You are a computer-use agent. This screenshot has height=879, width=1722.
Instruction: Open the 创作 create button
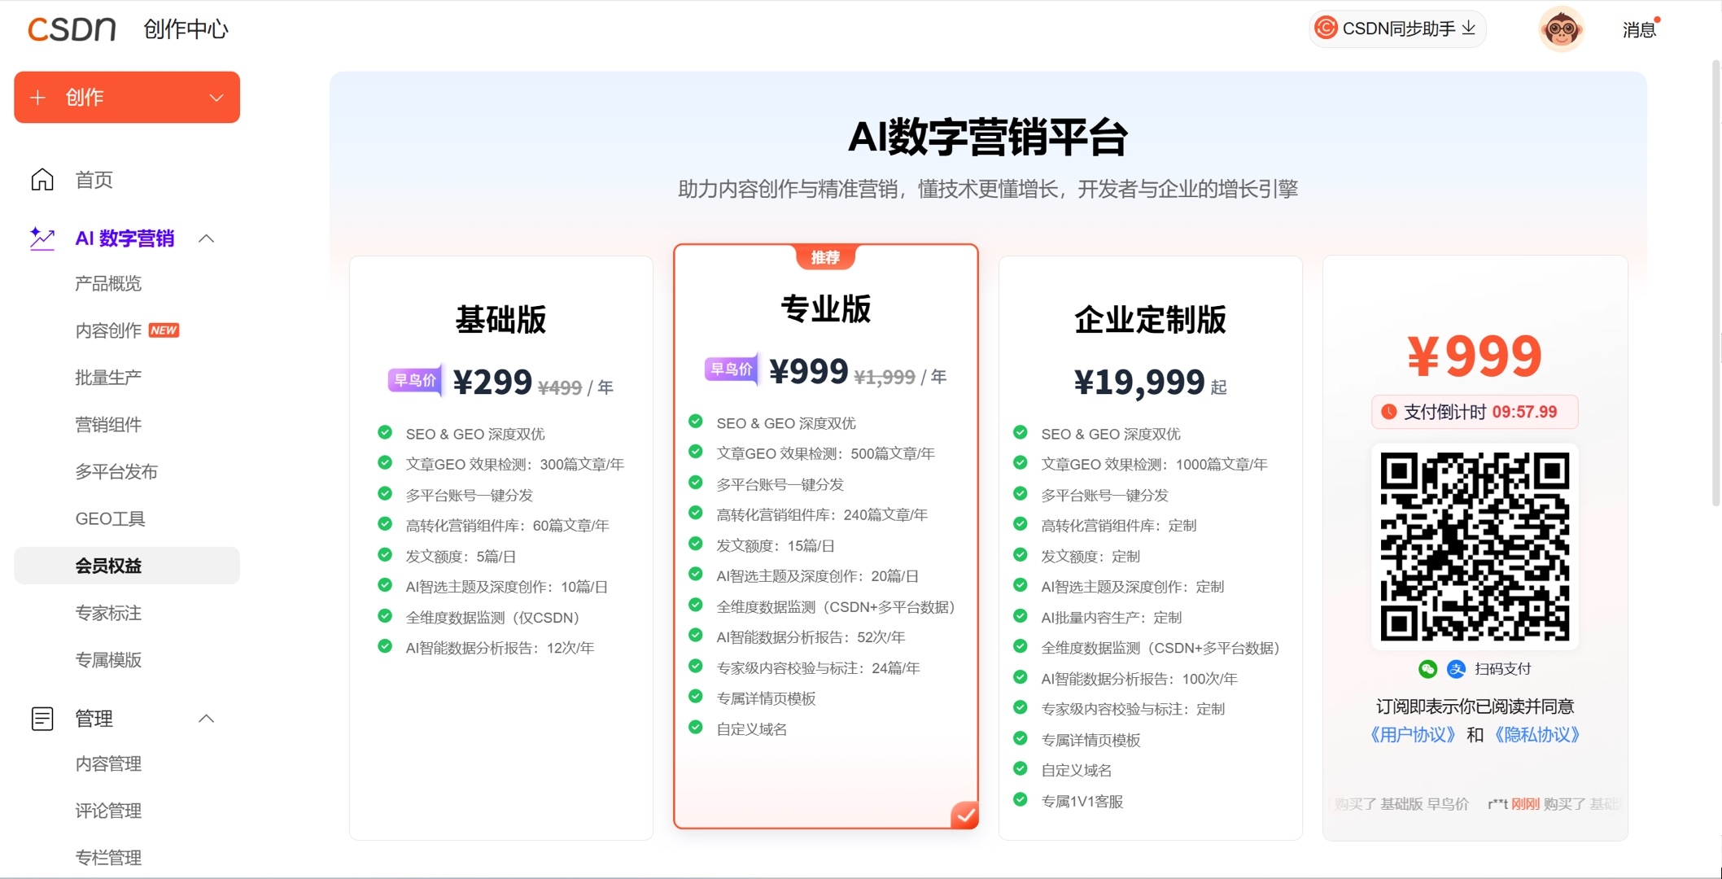(x=126, y=98)
